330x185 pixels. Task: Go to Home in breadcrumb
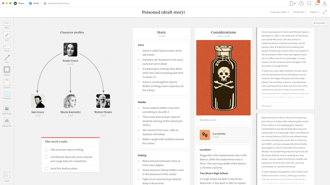[21, 3]
